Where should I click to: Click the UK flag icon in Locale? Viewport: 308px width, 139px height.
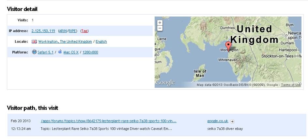[x=34, y=41]
